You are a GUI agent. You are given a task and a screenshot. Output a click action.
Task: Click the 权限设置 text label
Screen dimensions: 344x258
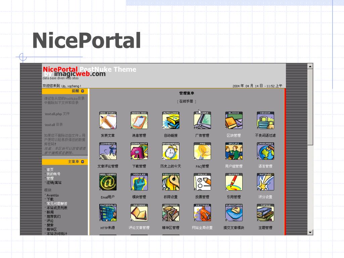pyautogui.click(x=171, y=197)
